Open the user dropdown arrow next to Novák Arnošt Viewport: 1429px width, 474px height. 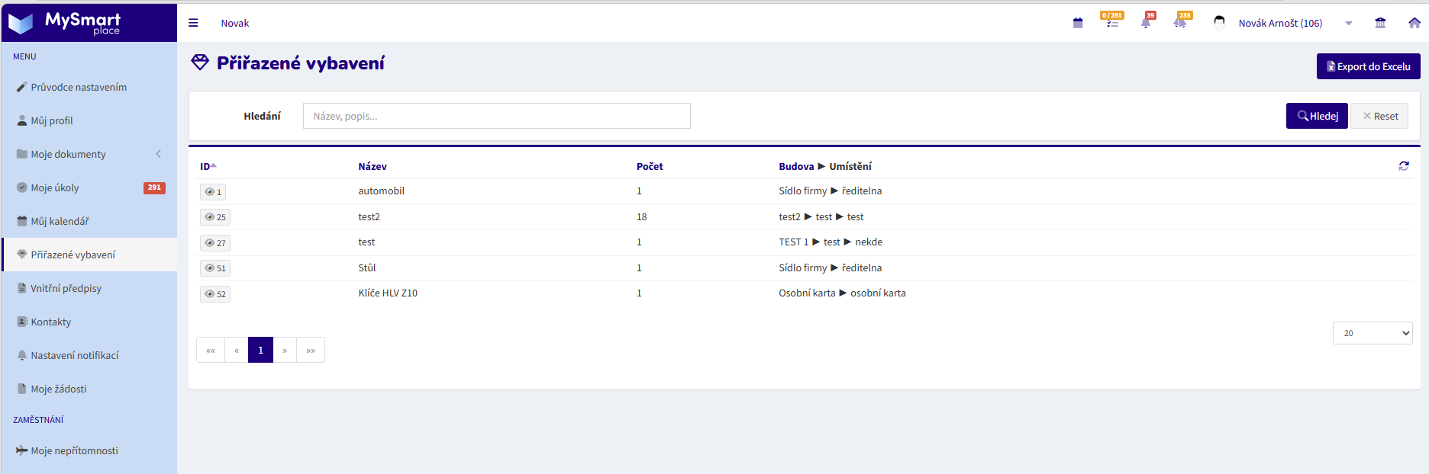pyautogui.click(x=1349, y=24)
